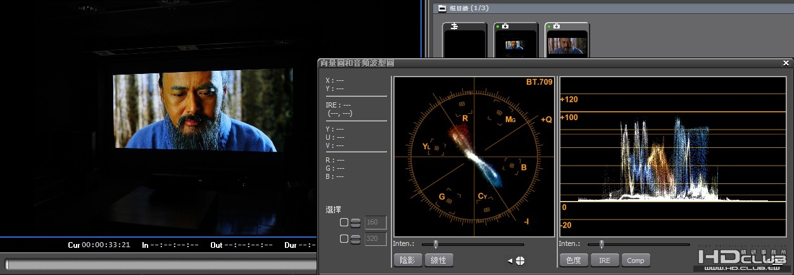Select the black sequence clip thumbnail in the bin
The image size is (794, 275).
click(x=465, y=39)
